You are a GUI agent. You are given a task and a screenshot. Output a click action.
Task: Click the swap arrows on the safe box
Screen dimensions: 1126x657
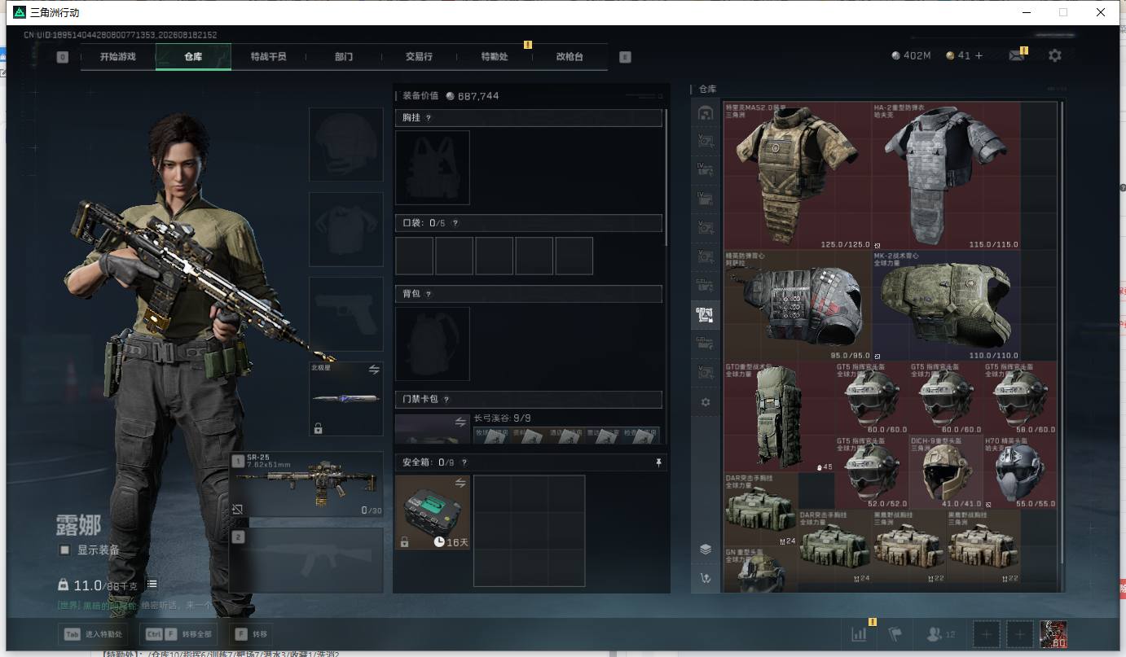(x=460, y=484)
